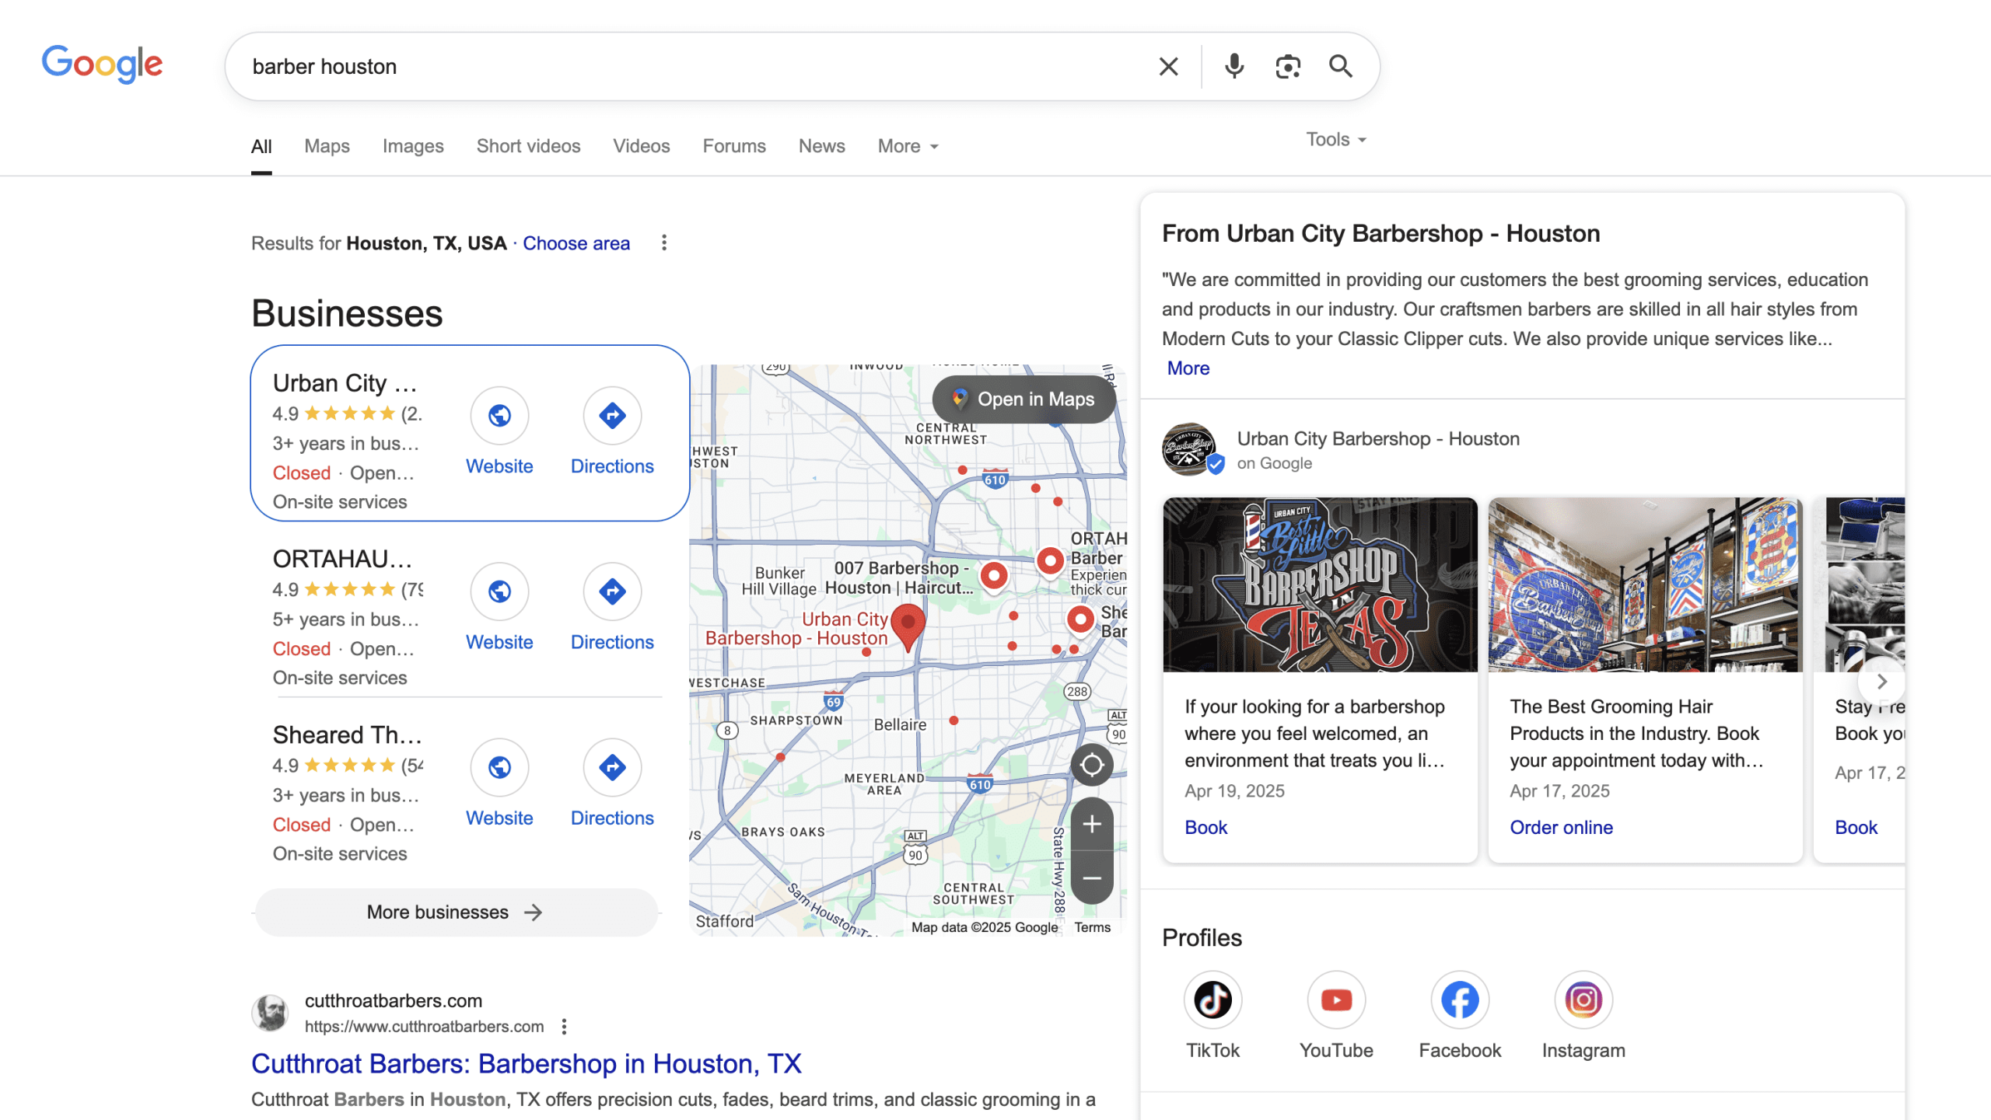Select ORTAHAU business listing title

(x=342, y=559)
